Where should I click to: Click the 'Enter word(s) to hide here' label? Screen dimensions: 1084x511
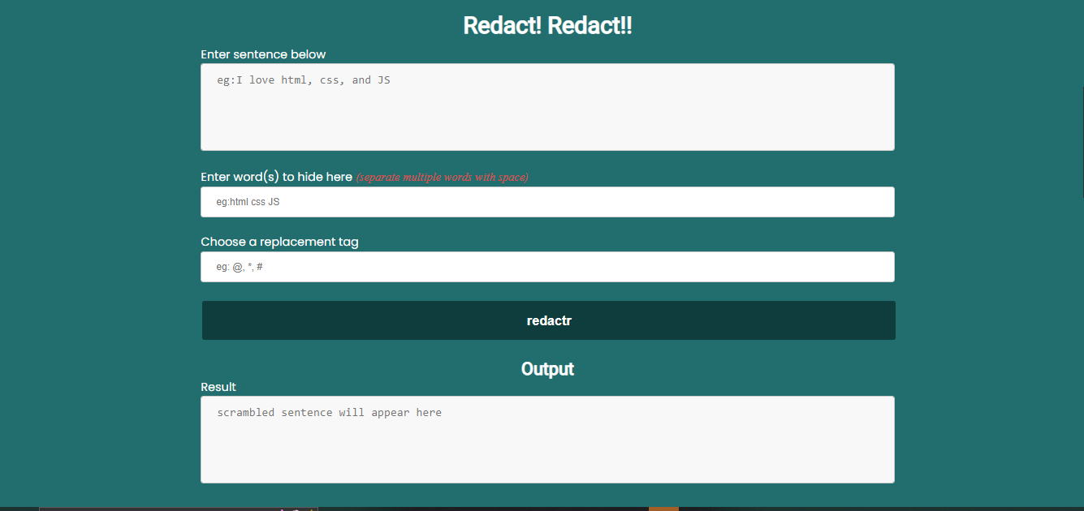(276, 177)
